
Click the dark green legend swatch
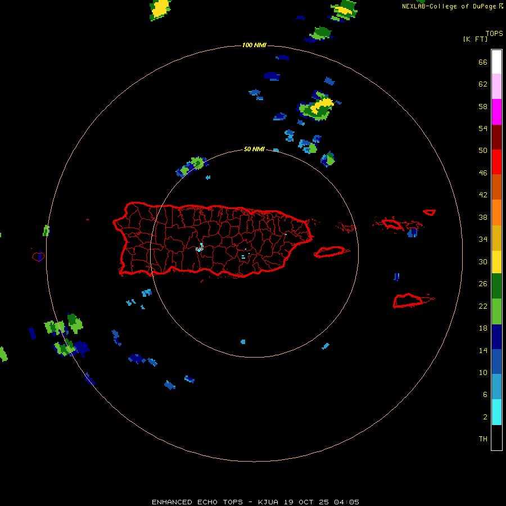(x=496, y=286)
